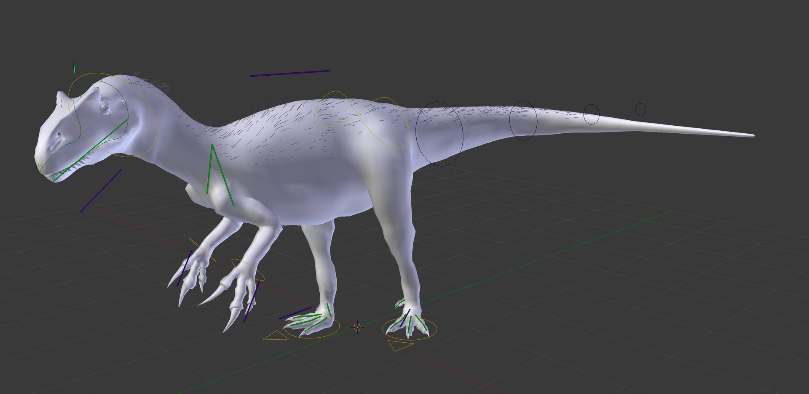The height and width of the screenshot is (394, 809).
Task: Select the long green jaw bone line
Action: click(90, 150)
